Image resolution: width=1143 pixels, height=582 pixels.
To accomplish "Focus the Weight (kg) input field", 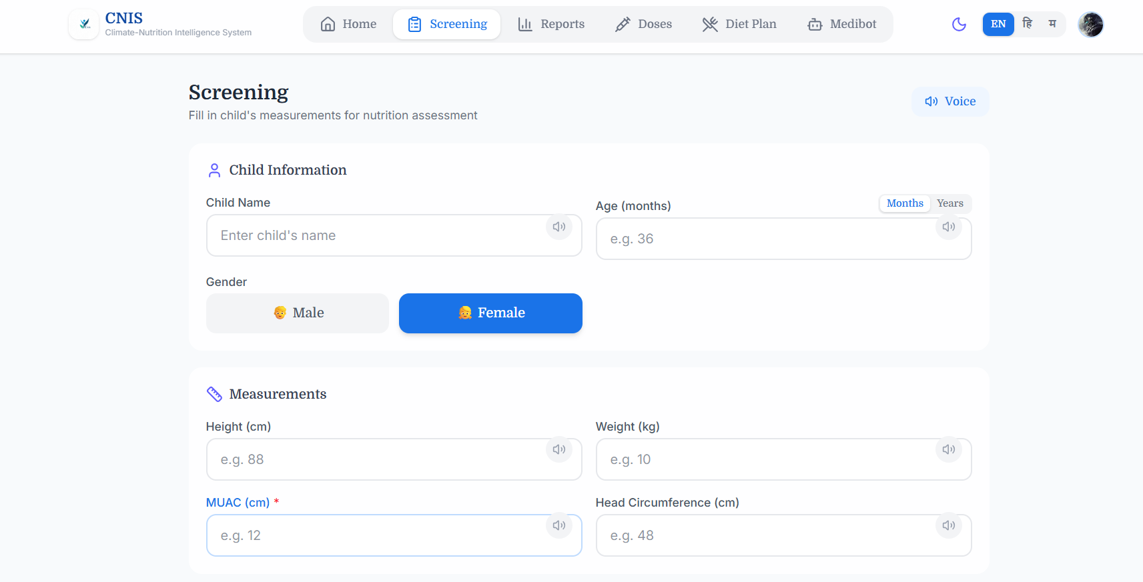I will coord(783,459).
